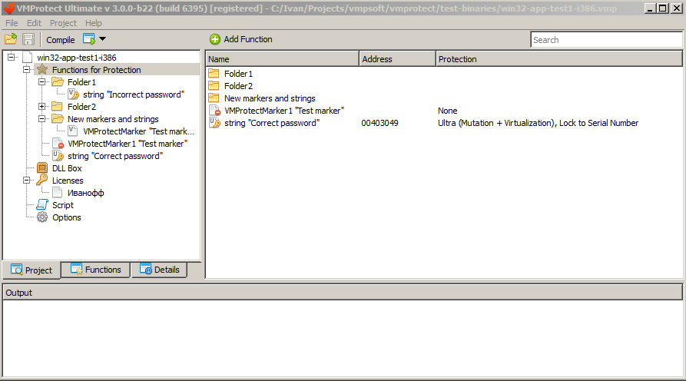Screen dimensions: 686x381
Task: Switch to the Details tab
Action: point(160,270)
